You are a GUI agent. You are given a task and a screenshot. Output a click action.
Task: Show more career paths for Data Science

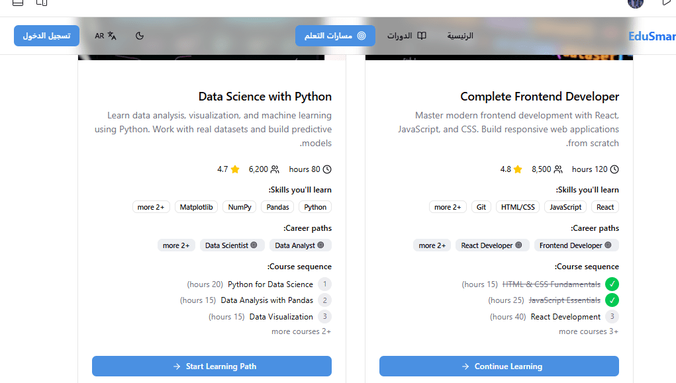click(176, 245)
